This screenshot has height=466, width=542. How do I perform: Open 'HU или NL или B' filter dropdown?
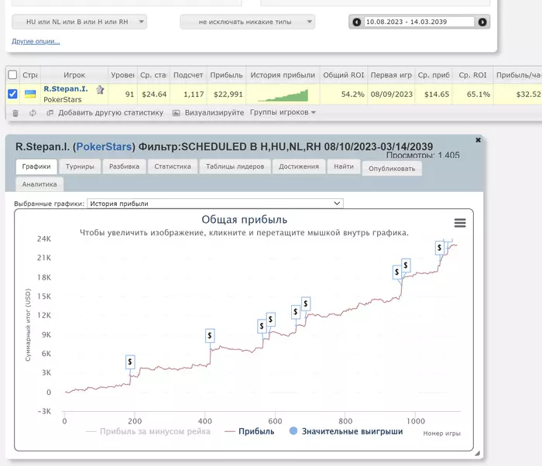(79, 22)
